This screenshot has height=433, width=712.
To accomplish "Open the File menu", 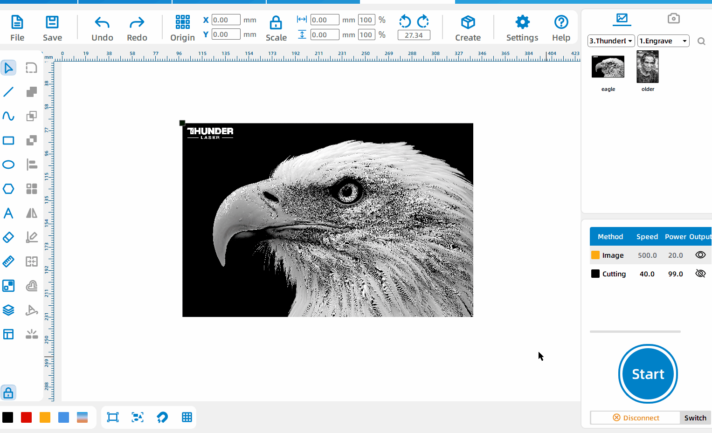I will pyautogui.click(x=17, y=28).
